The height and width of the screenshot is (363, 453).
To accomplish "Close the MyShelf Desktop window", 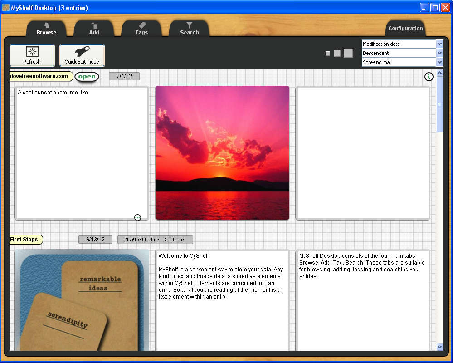I will (445, 8).
